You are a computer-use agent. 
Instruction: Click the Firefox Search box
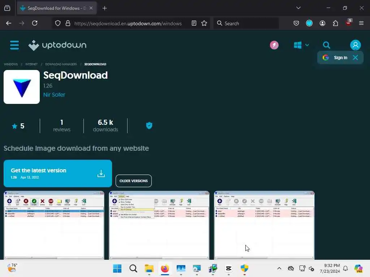coord(246,23)
